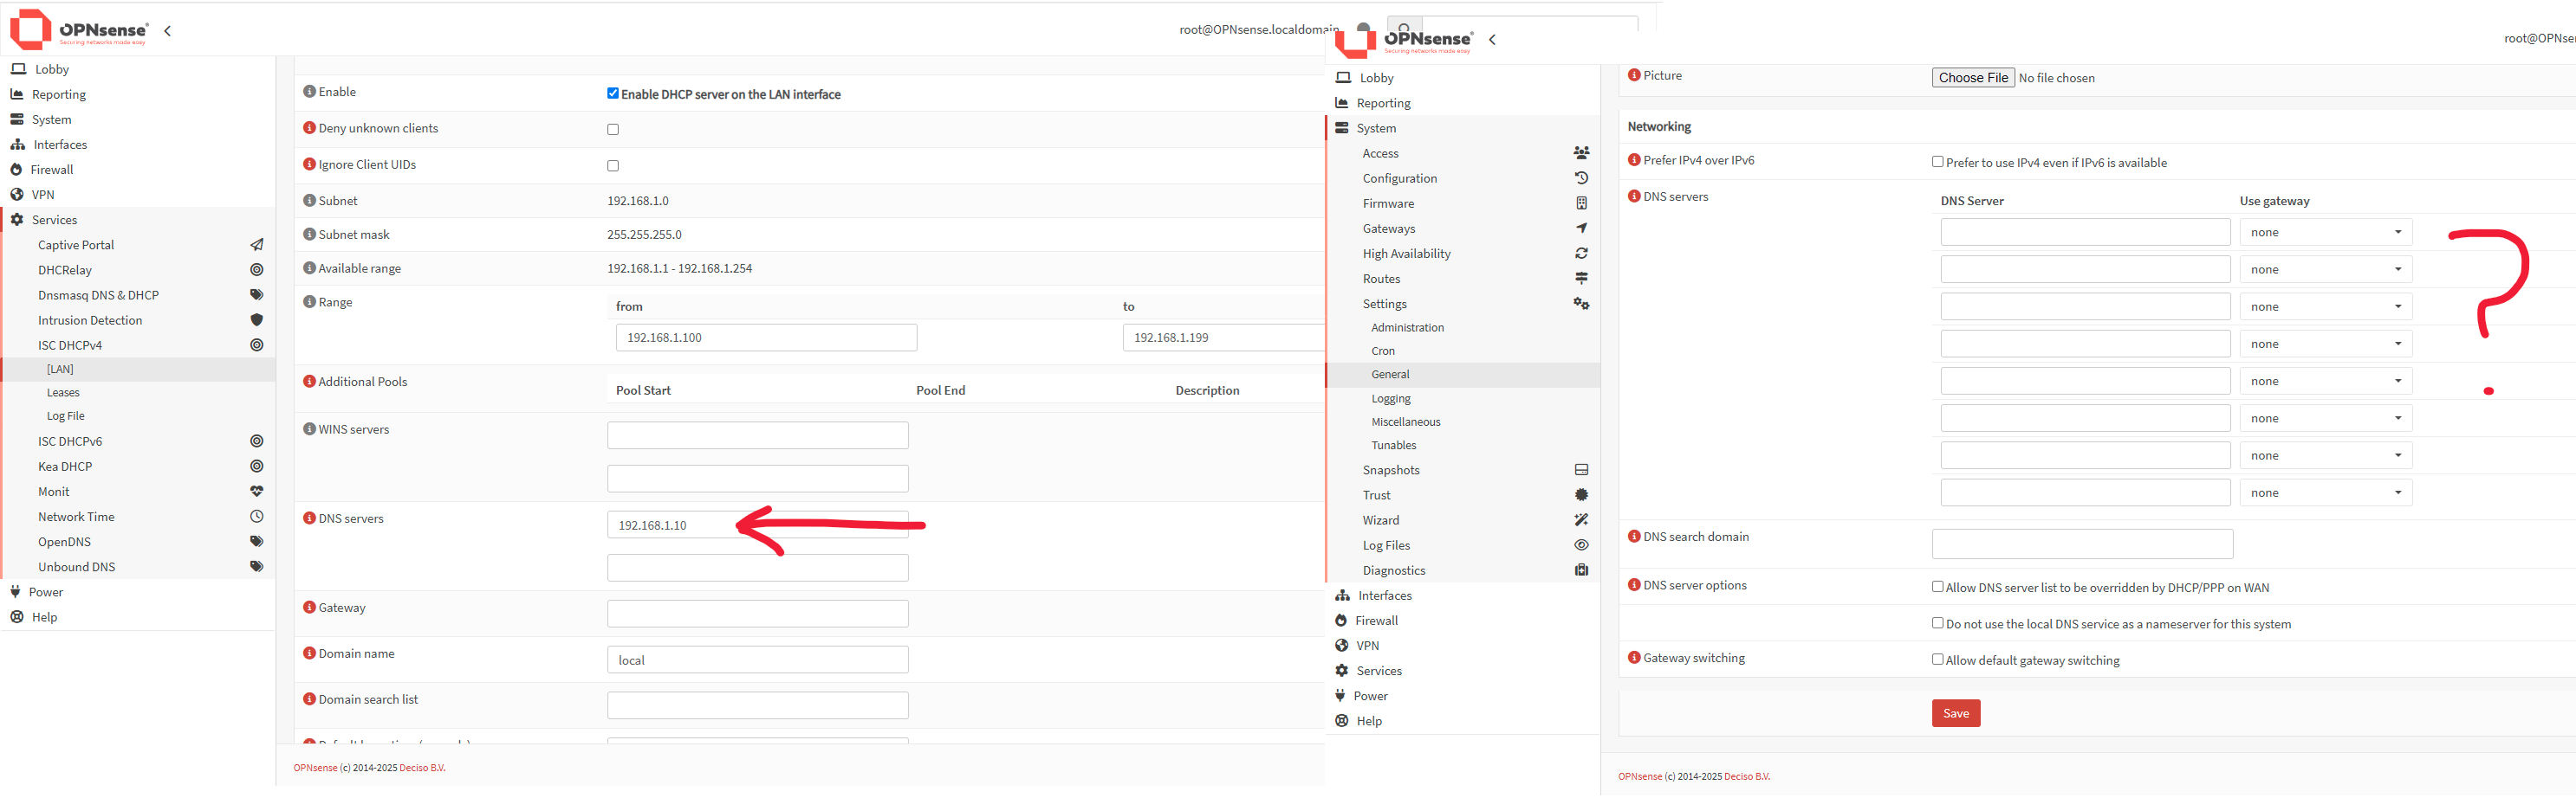Click Monit heartbeat icon

point(257,491)
